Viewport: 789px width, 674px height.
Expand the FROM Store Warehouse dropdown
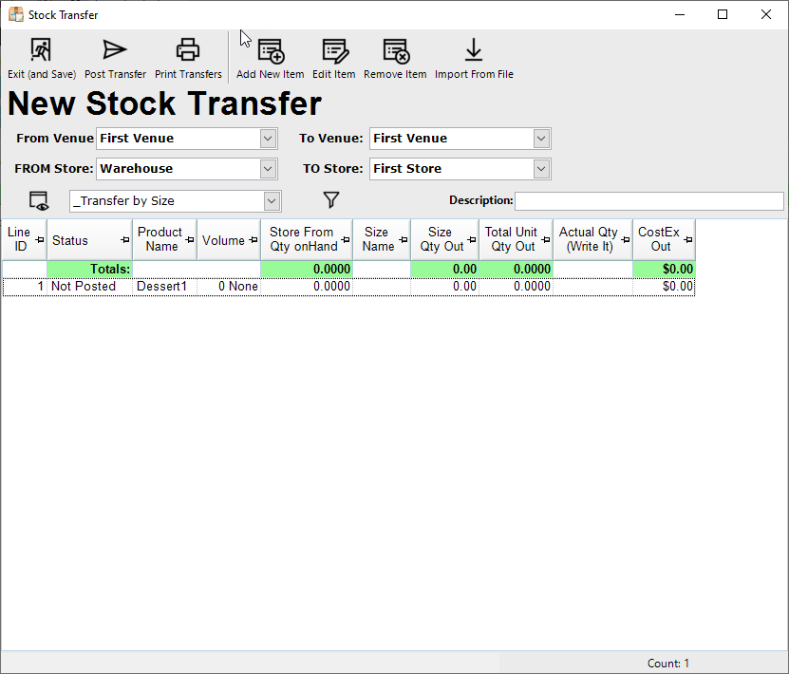(268, 169)
